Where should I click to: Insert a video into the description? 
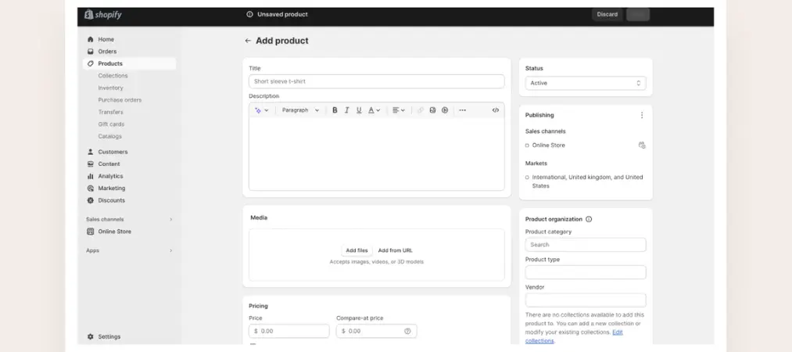pos(445,110)
